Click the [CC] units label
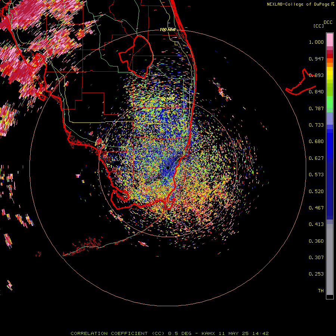 [318, 26]
